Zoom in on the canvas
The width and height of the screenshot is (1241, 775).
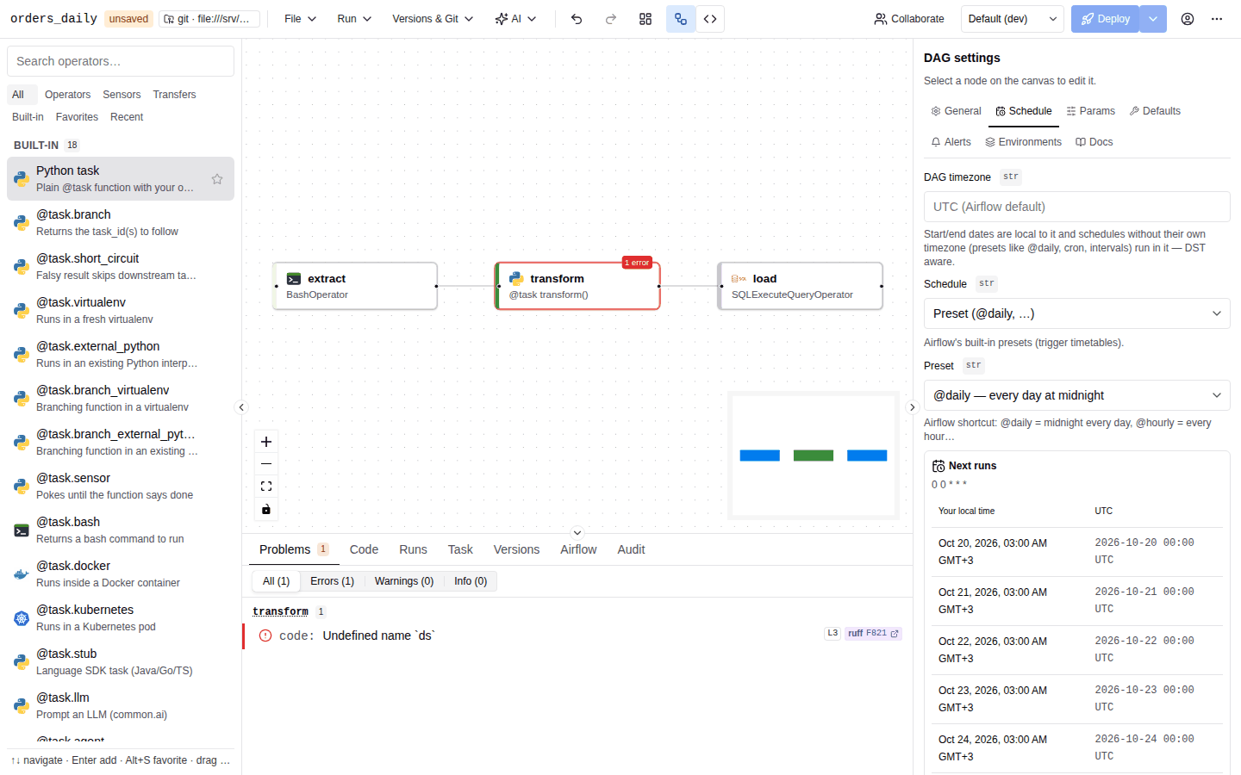[266, 442]
